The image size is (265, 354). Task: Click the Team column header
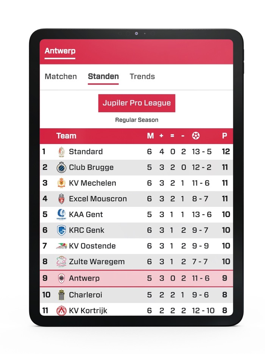pos(66,136)
